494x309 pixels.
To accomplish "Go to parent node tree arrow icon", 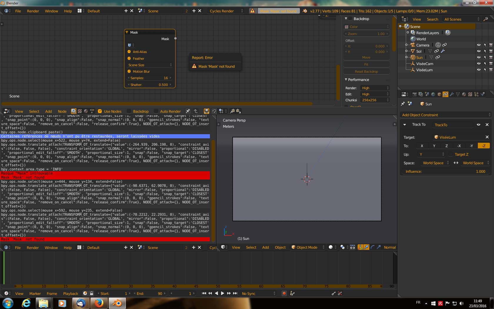I will point(196,111).
